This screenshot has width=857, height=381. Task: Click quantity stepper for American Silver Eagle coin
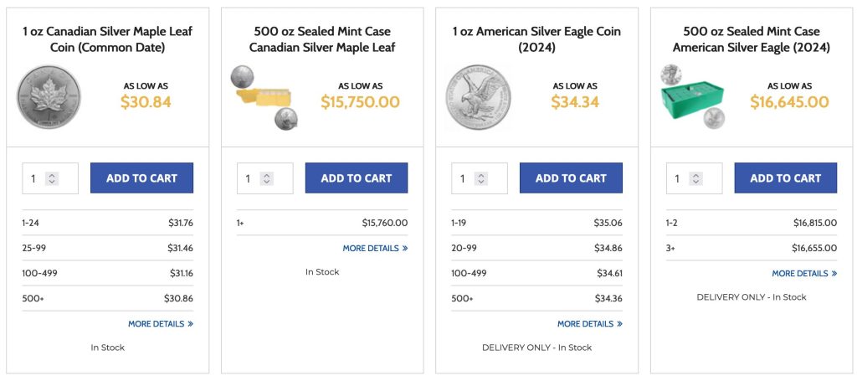pos(481,178)
